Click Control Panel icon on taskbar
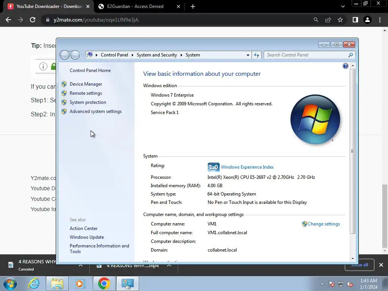The image size is (388, 291). [x=128, y=283]
